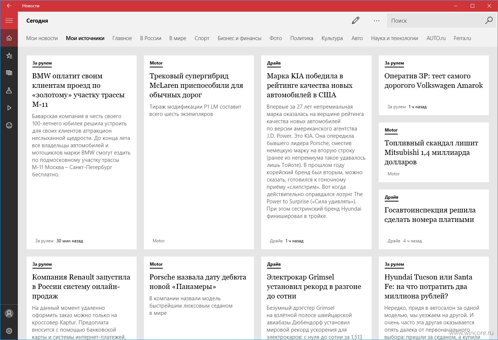Image resolution: width=498 pixels, height=340 pixels.
Task: Click За рулем label on BMW card
Action: click(x=42, y=63)
